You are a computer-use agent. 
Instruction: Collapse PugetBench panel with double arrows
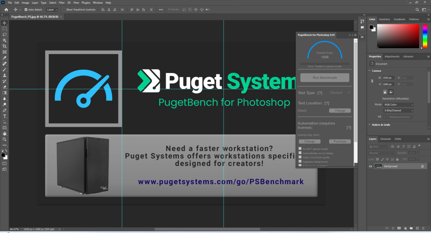350,35
